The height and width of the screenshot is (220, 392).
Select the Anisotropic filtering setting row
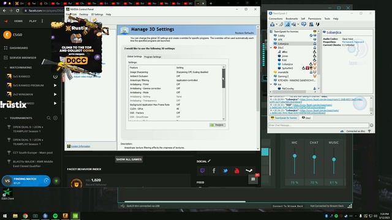point(176,80)
